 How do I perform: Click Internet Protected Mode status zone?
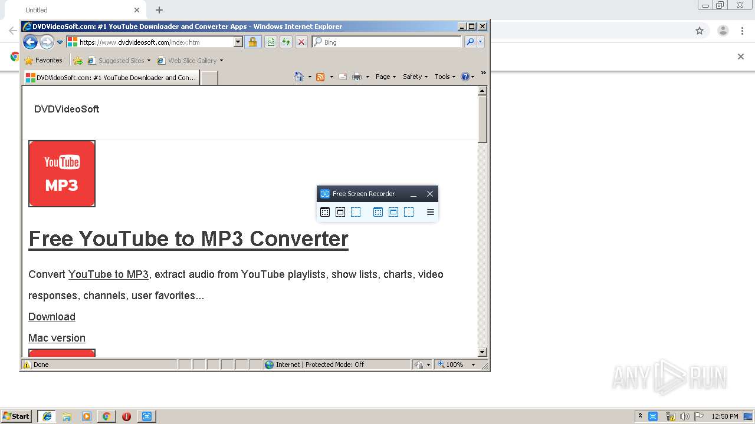coord(337,365)
